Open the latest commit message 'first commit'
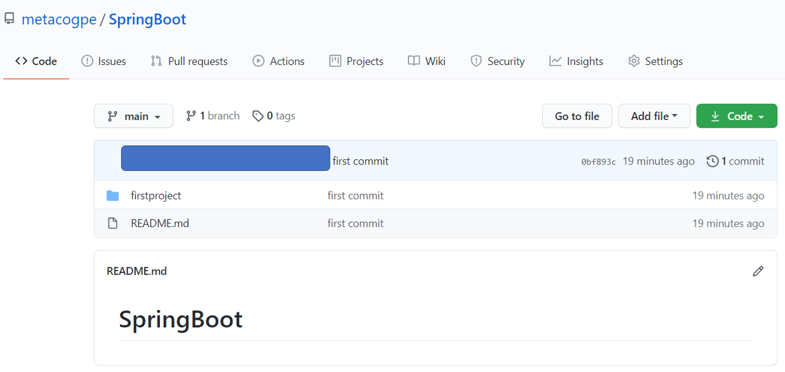 [360, 161]
